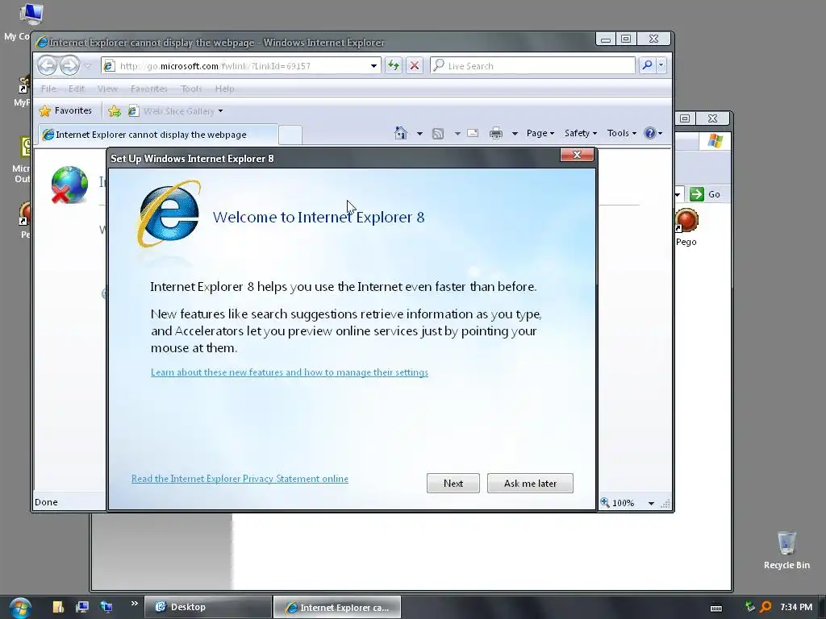Screen dimensions: 826x619
Task: Click the Show Desktop quick launch icon
Action: coord(82,607)
